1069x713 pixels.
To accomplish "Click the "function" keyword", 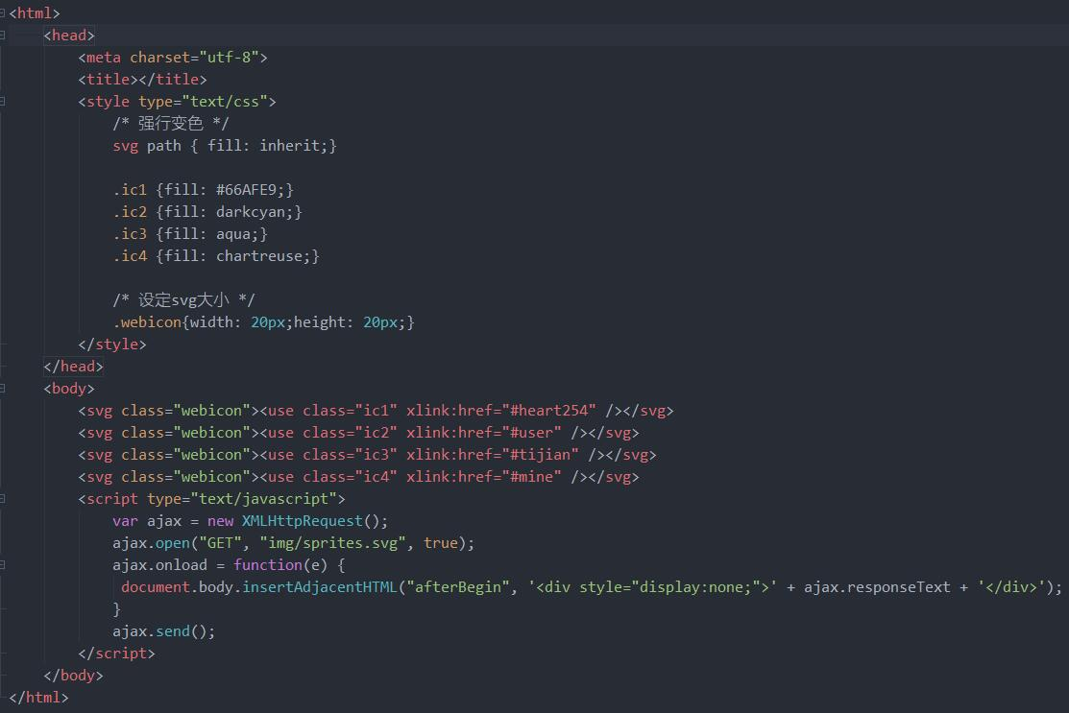I will (268, 565).
